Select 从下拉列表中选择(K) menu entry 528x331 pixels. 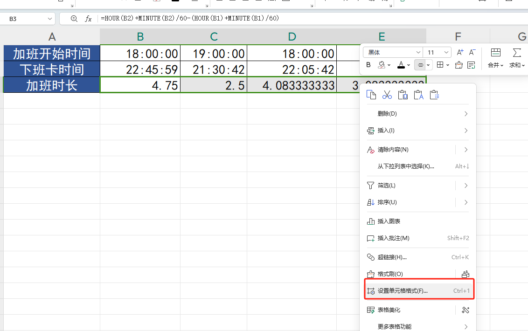[417, 166]
